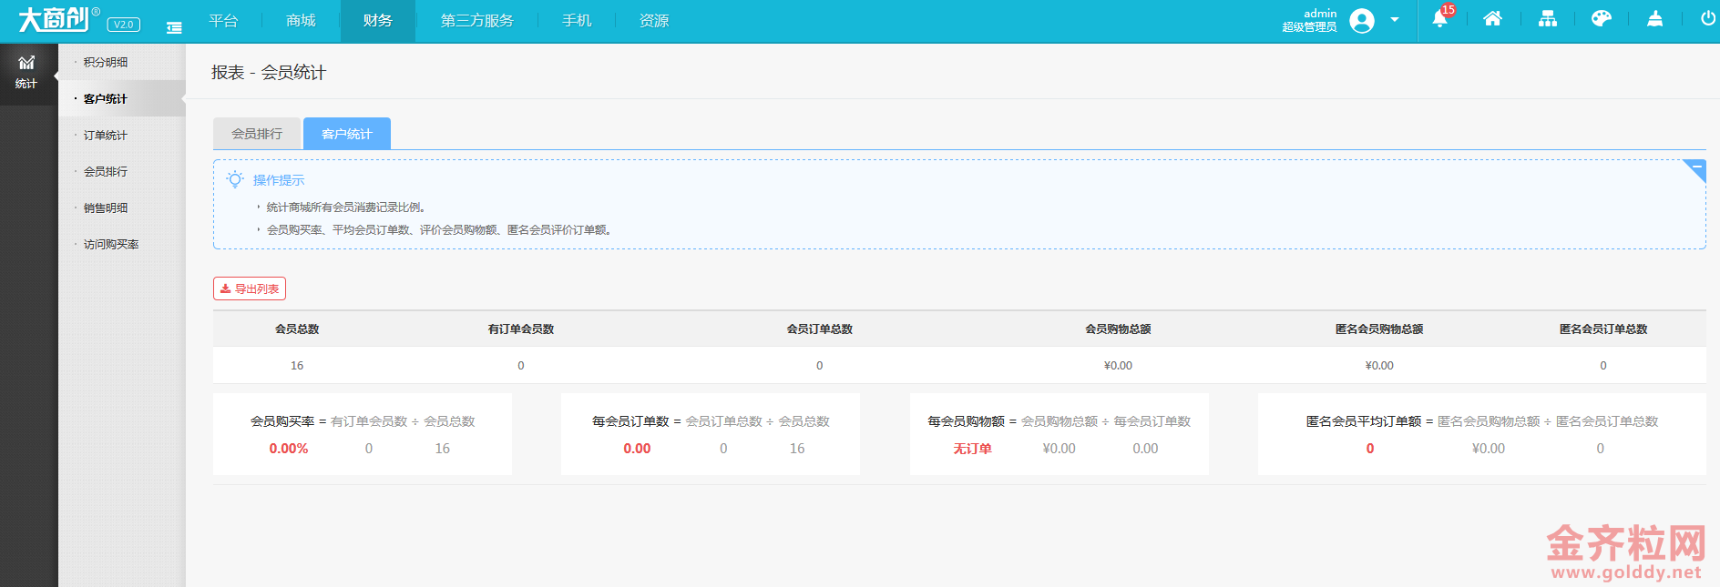Open the notification bell with 15 alerts
This screenshot has height=587, width=1720.
tap(1440, 19)
